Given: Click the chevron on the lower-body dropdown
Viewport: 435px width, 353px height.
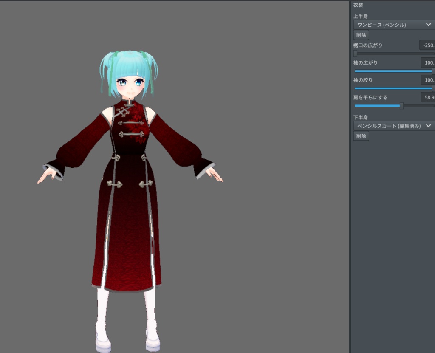Looking at the screenshot, I should [429, 126].
